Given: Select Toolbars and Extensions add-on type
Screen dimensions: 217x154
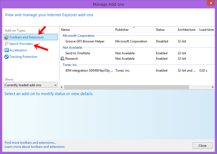Looking at the screenshot, I should pos(31,37).
